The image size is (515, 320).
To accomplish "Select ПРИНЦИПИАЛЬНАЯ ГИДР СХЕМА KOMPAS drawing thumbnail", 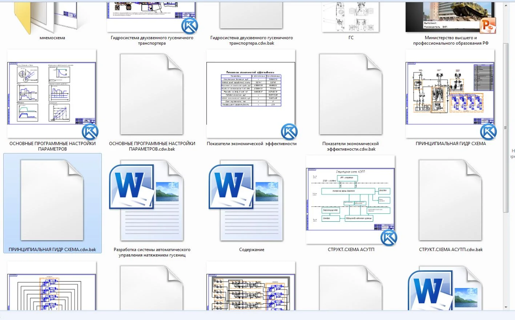I will 451,94.
